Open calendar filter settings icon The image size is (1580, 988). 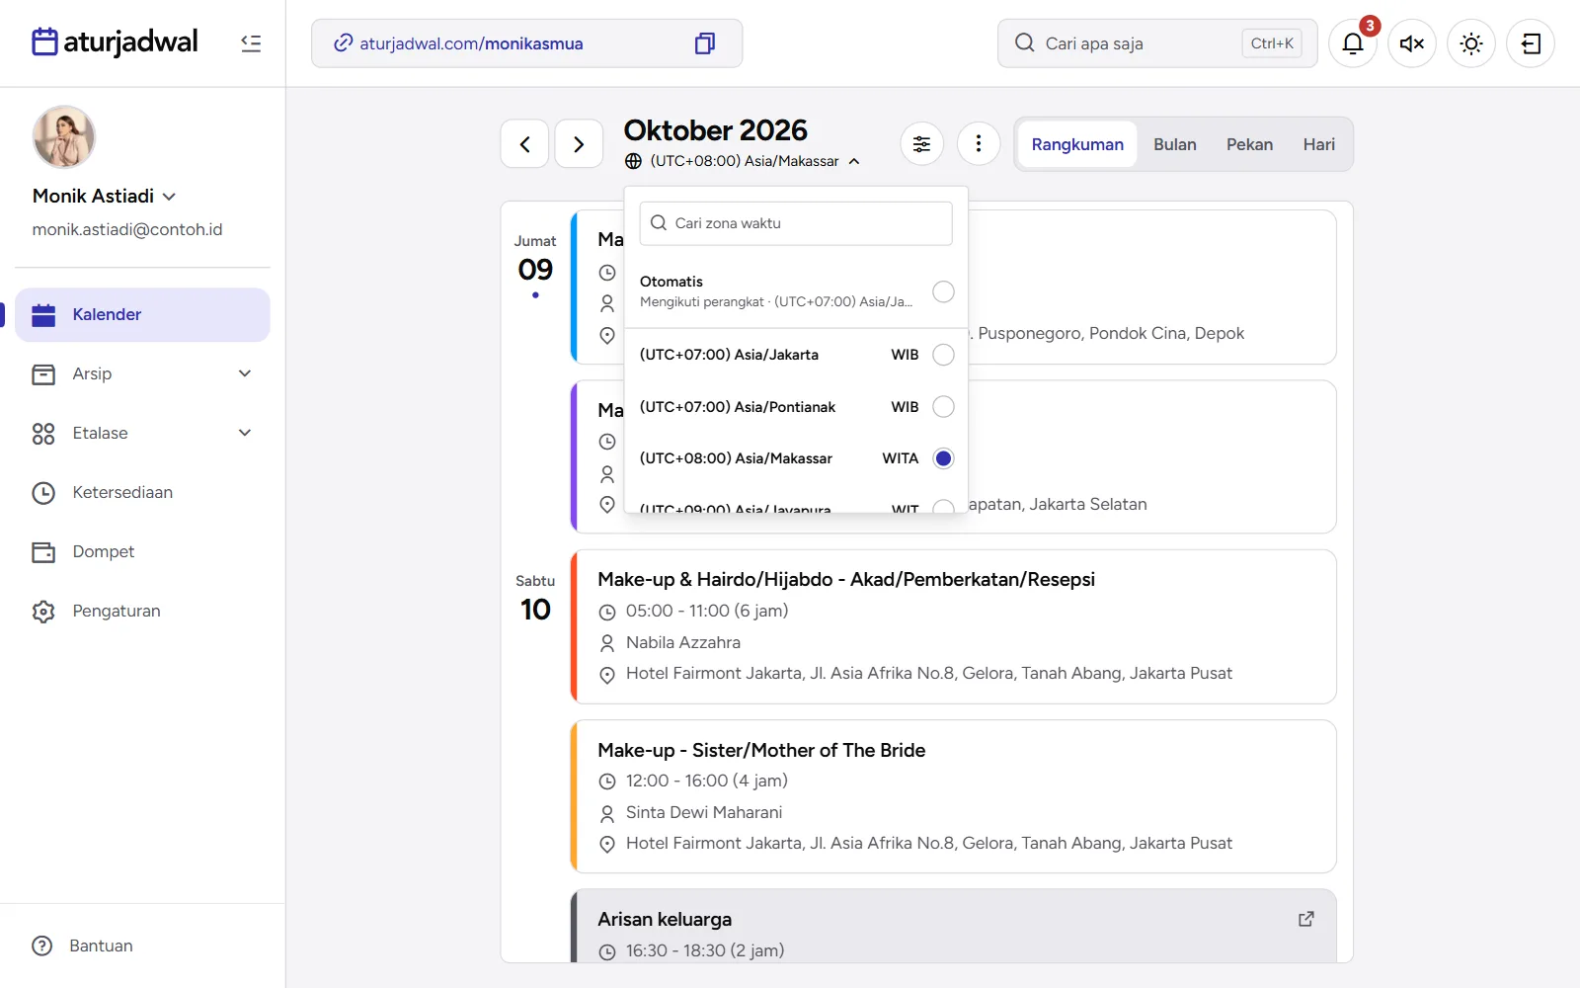921,144
